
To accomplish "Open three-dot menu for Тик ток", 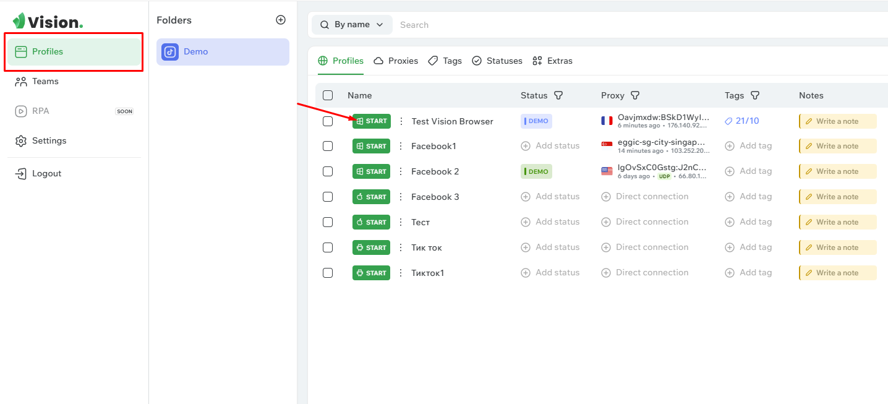I will coord(401,247).
